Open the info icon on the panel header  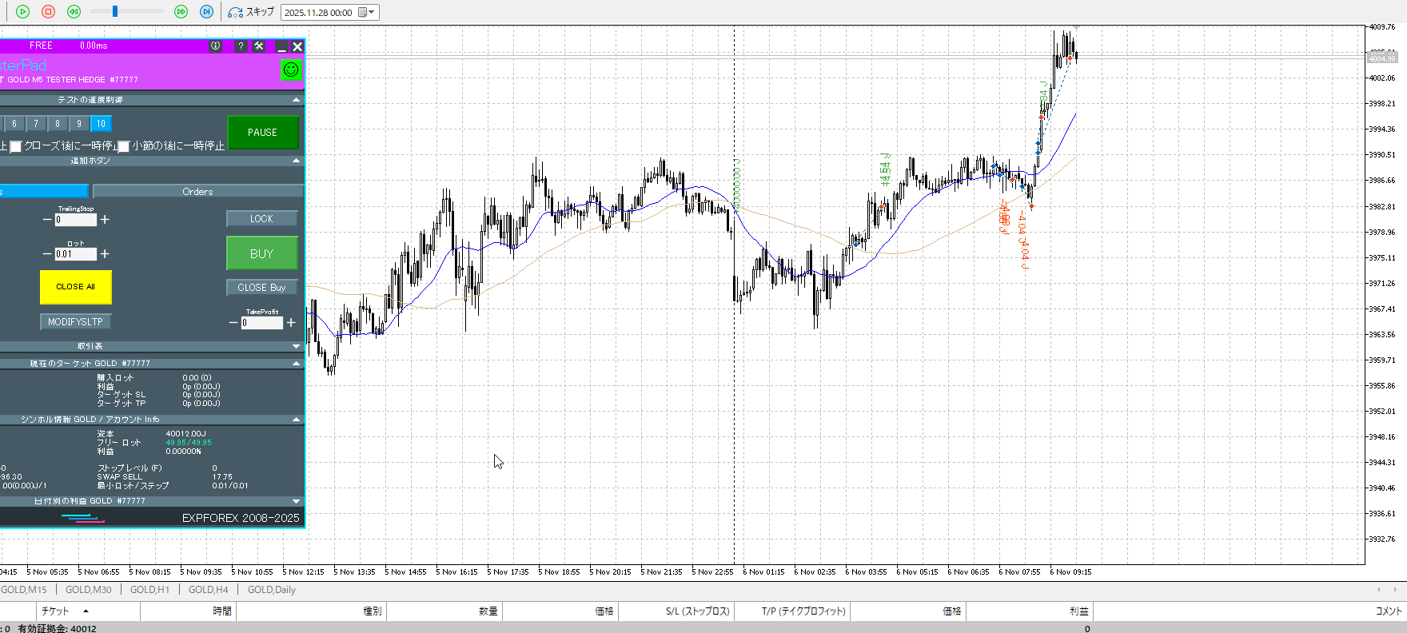[x=215, y=46]
